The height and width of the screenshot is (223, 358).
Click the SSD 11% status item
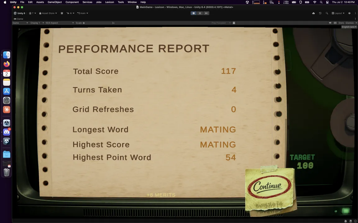pos(272,2)
